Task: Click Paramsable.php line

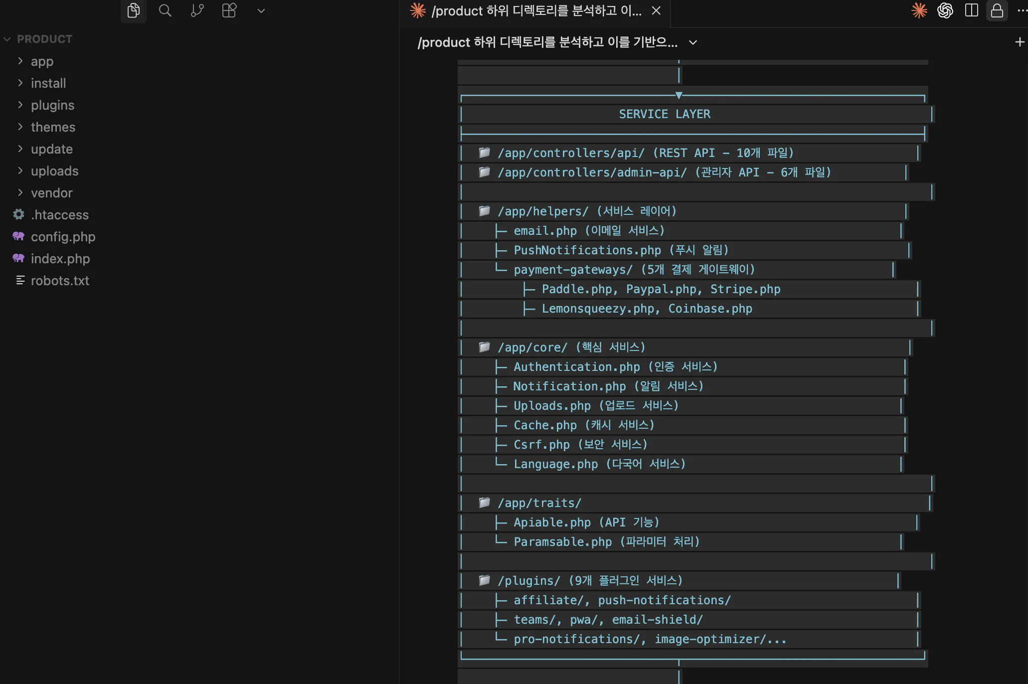Action: point(607,542)
